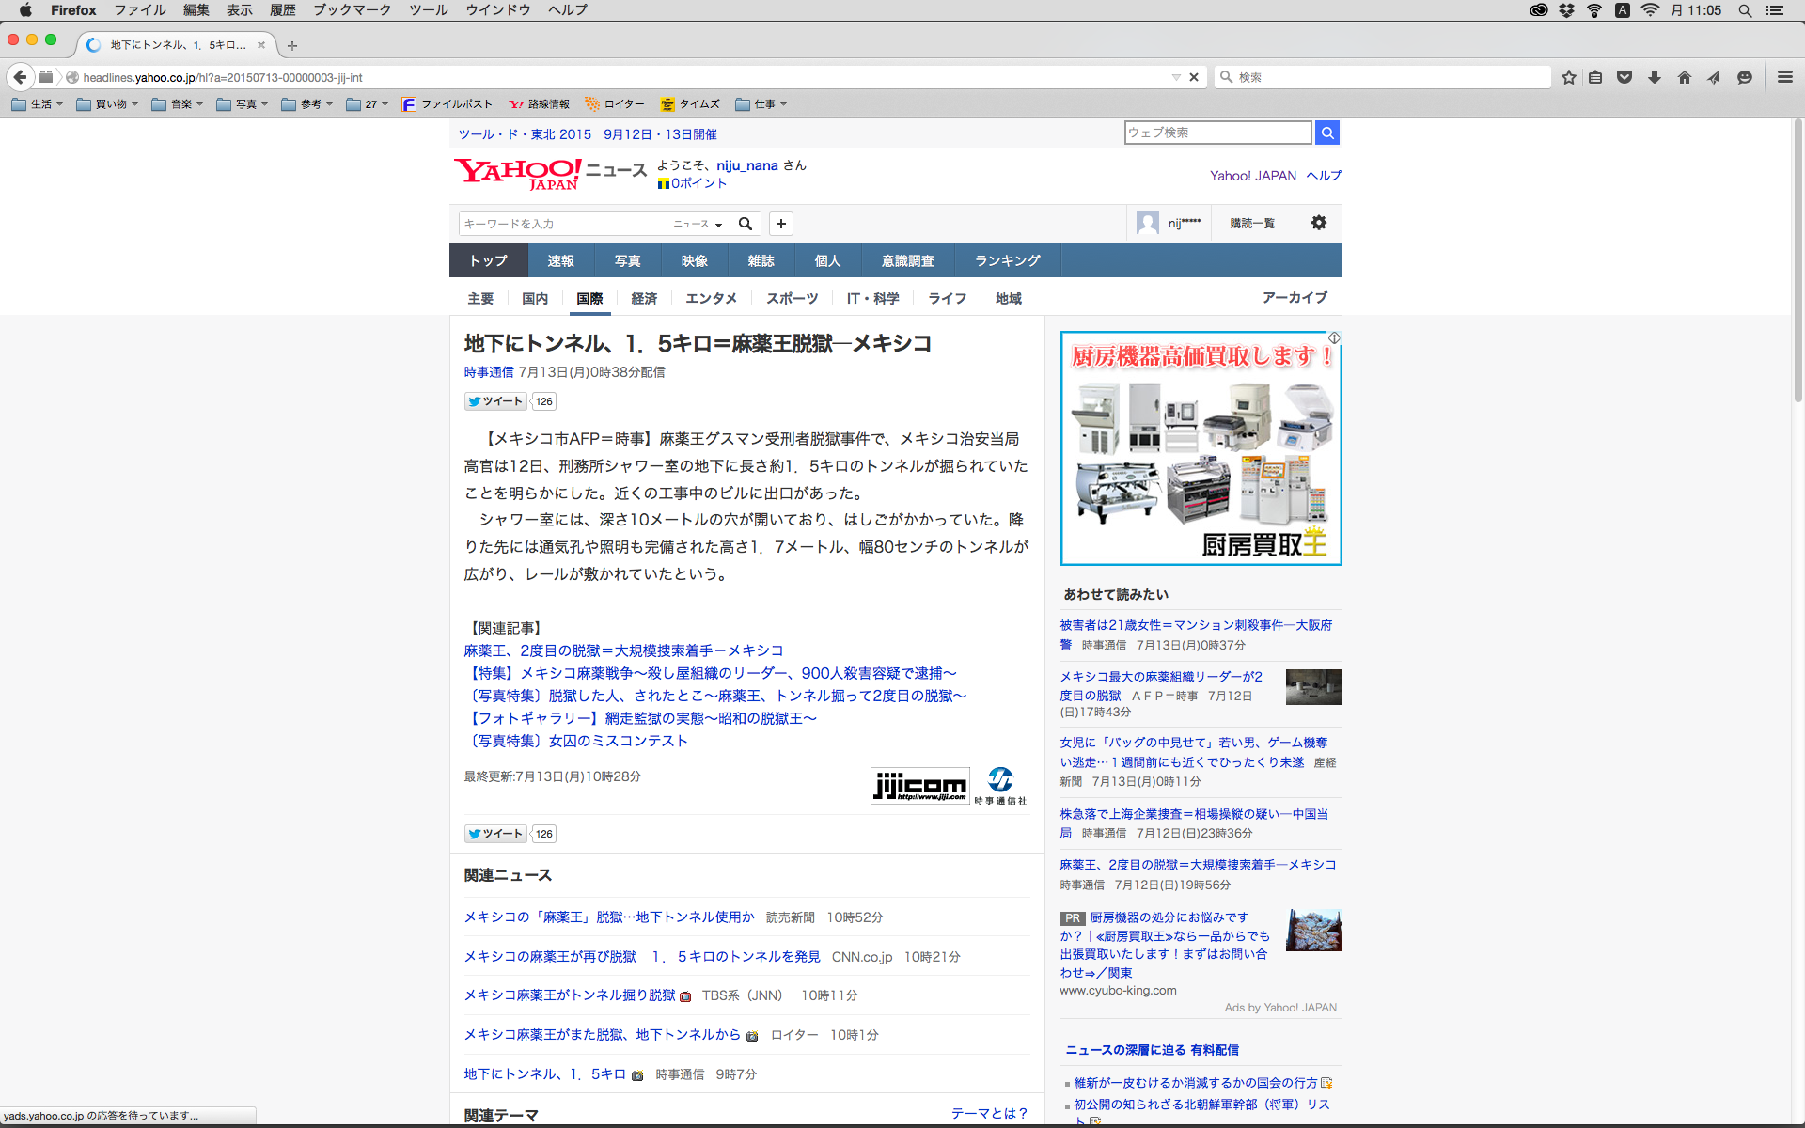Image resolution: width=1805 pixels, height=1128 pixels.
Task: Stop page loading with X button
Action: (x=1194, y=77)
